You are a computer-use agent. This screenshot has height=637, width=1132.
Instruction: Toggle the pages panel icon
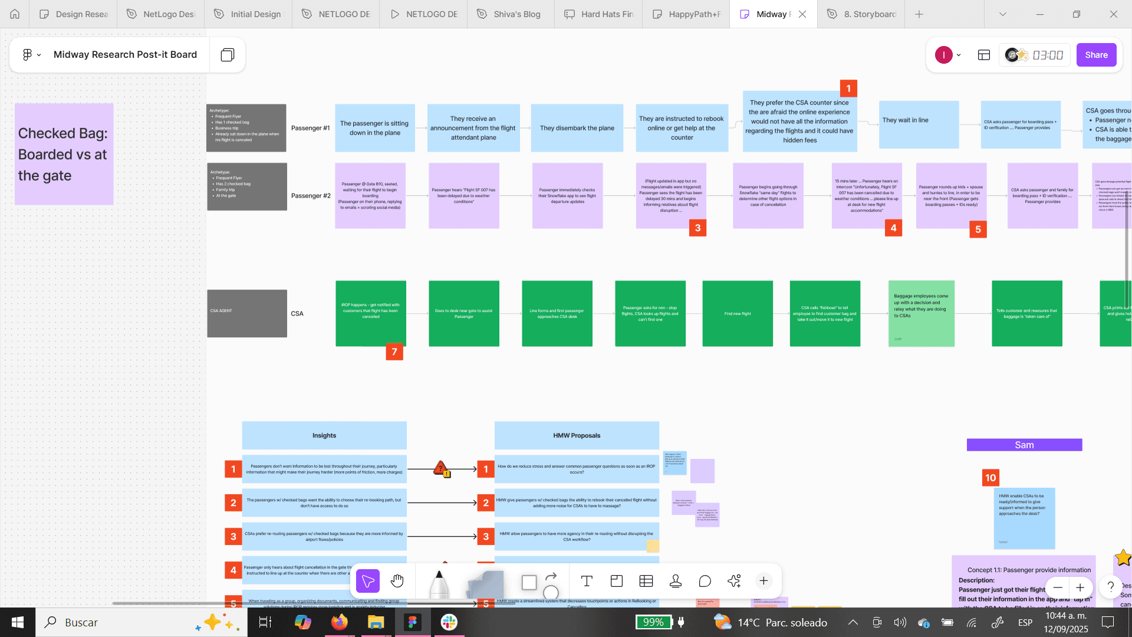(x=228, y=55)
